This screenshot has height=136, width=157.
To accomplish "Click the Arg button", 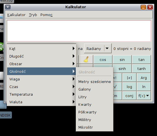I will coord(144,78).
